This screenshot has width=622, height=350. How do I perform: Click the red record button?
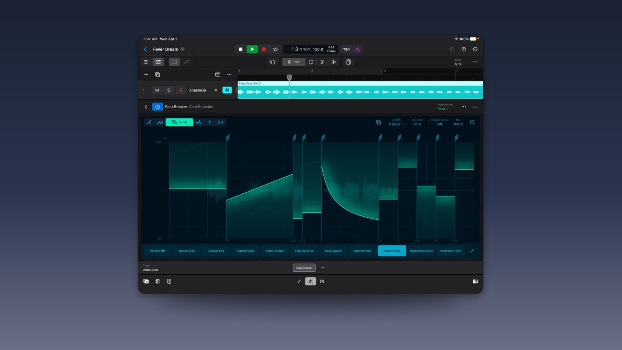(x=264, y=49)
